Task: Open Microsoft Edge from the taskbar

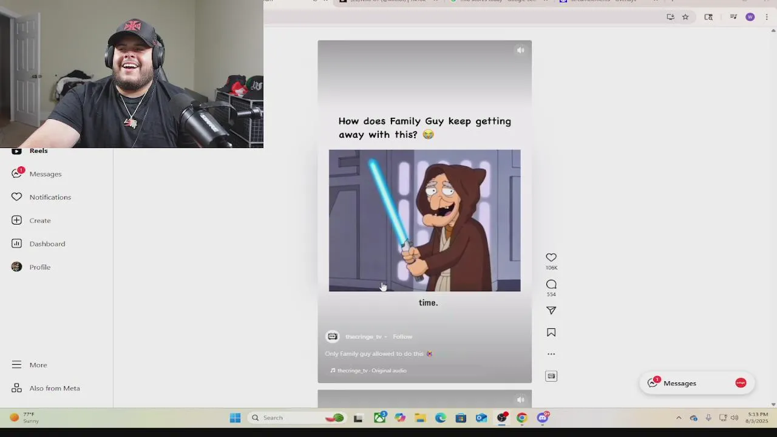Action: pos(441,418)
